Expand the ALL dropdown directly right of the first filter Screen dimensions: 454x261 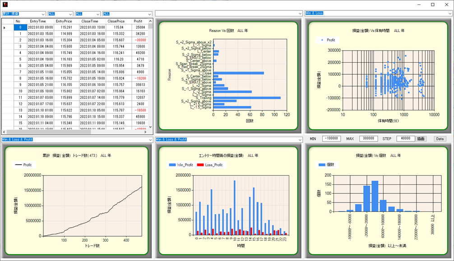70,14
